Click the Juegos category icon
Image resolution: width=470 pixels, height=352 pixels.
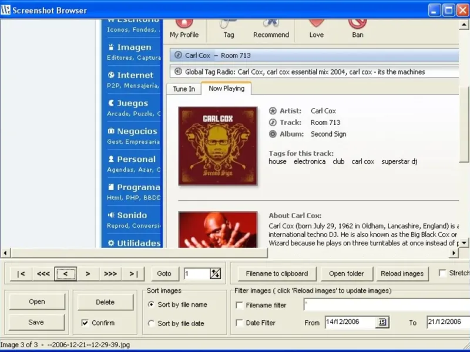(x=111, y=103)
